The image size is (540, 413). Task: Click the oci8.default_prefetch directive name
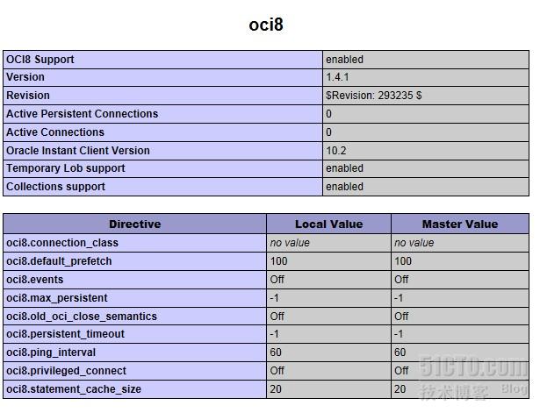coord(59,260)
